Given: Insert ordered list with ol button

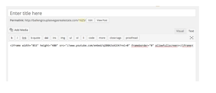Looking at the screenshot, I should click(x=77, y=38).
